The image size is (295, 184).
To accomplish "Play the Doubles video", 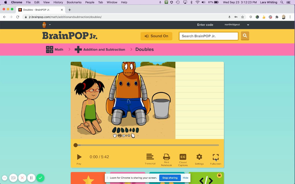I will pyautogui.click(x=79, y=157).
